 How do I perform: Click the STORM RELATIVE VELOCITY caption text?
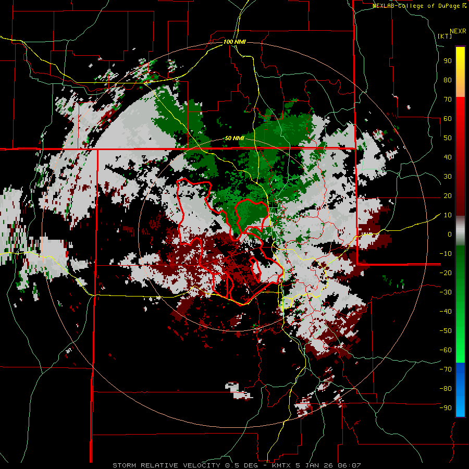(167, 465)
